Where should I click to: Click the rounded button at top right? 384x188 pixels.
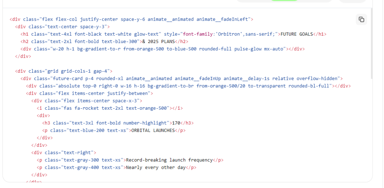(352, 1)
